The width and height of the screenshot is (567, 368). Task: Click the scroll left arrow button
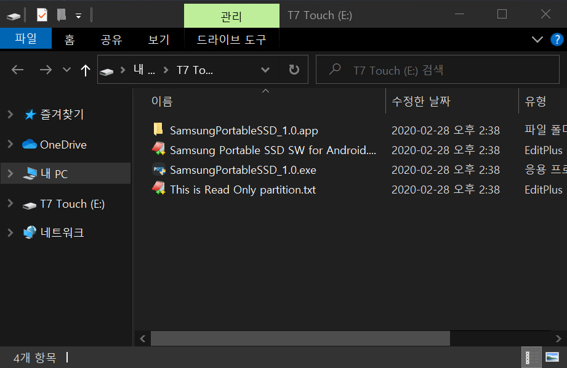[x=142, y=338]
